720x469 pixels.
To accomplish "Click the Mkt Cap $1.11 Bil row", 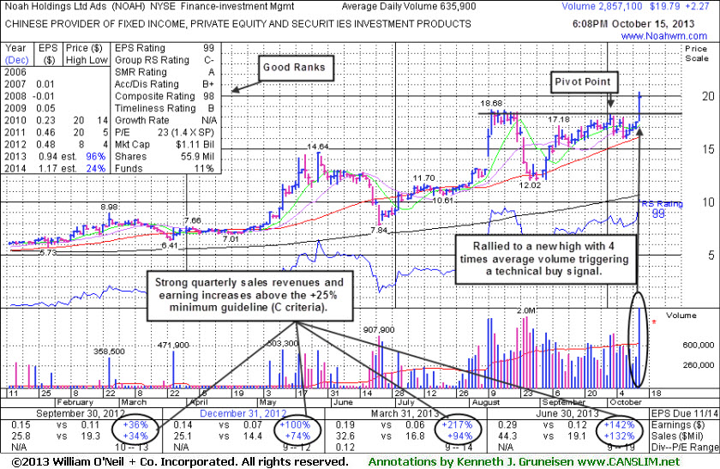I will pos(165,144).
